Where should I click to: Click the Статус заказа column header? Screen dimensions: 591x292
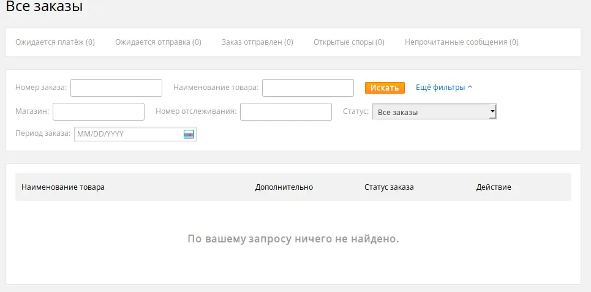(x=389, y=187)
